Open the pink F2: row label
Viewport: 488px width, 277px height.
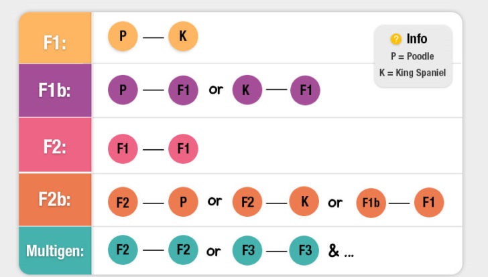(55, 146)
